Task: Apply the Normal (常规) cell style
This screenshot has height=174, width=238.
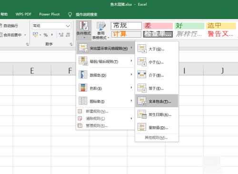Action: point(126,26)
